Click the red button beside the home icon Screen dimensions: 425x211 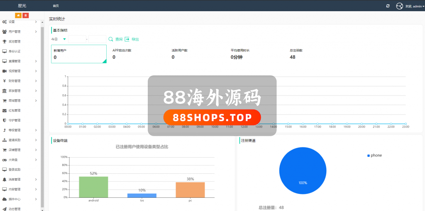tap(25, 15)
